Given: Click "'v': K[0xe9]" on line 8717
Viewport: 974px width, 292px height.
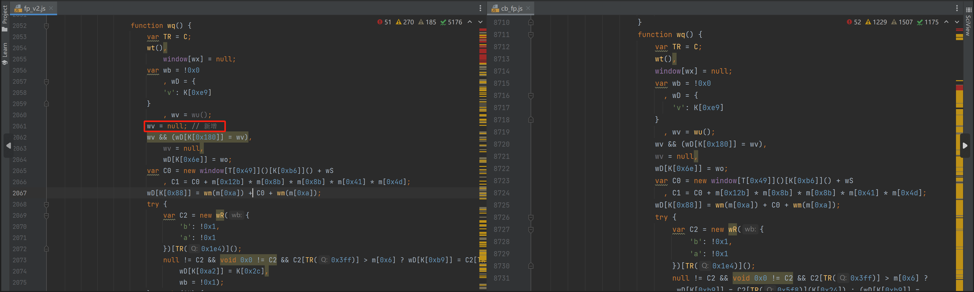Looking at the screenshot, I should tap(698, 108).
